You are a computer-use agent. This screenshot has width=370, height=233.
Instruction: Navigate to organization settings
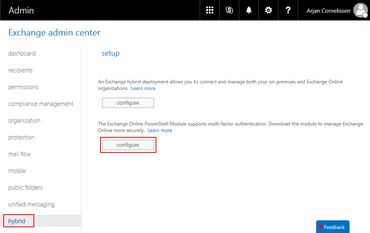(x=24, y=121)
